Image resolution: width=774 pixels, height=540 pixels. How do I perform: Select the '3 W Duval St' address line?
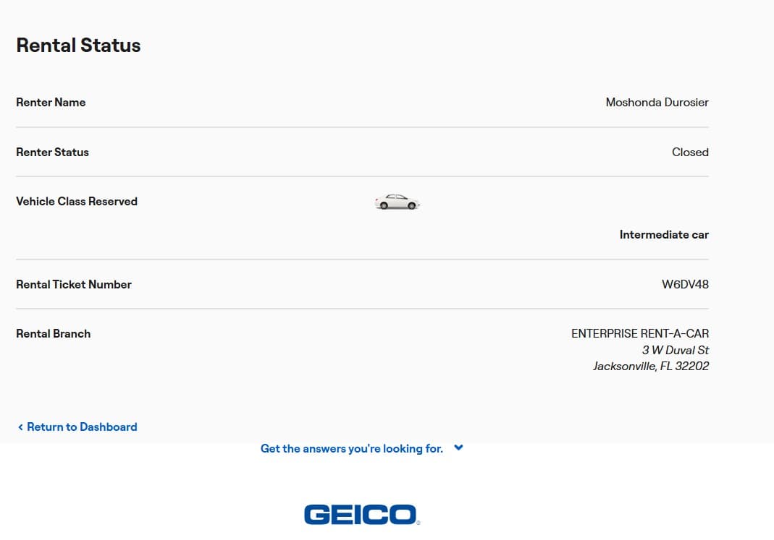point(676,350)
